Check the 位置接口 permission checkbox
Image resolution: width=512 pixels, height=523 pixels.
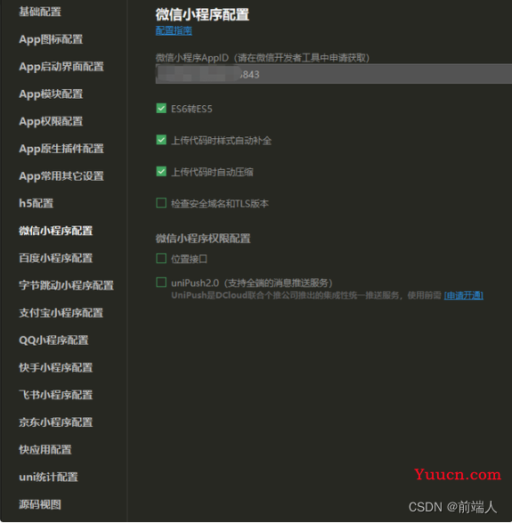click(161, 258)
